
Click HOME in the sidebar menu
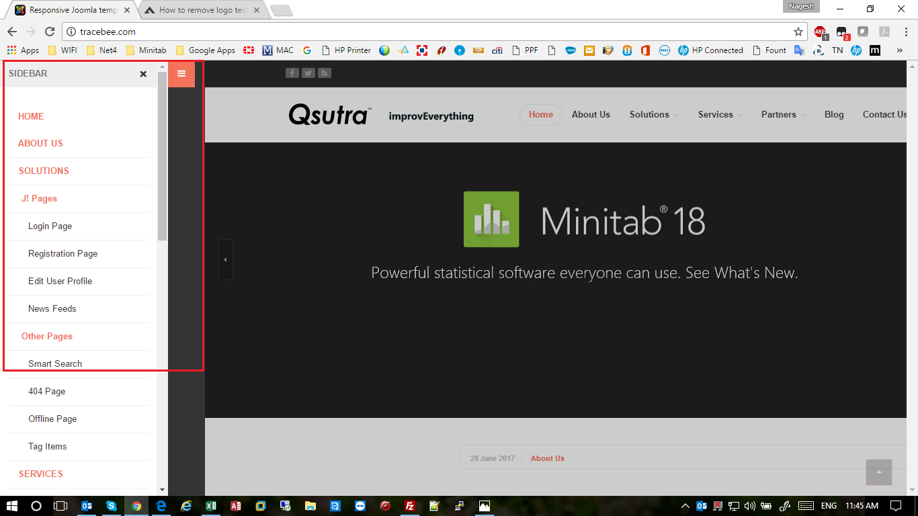coord(31,116)
